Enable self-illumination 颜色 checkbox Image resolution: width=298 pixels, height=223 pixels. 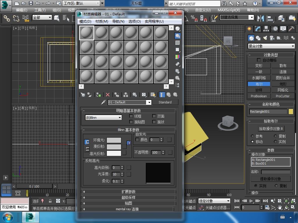(x=137, y=139)
